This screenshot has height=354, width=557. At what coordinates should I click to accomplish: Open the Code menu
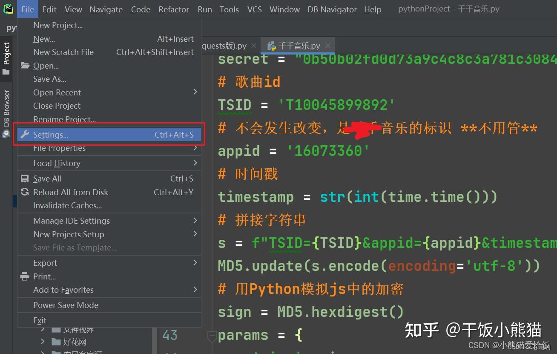pyautogui.click(x=141, y=9)
